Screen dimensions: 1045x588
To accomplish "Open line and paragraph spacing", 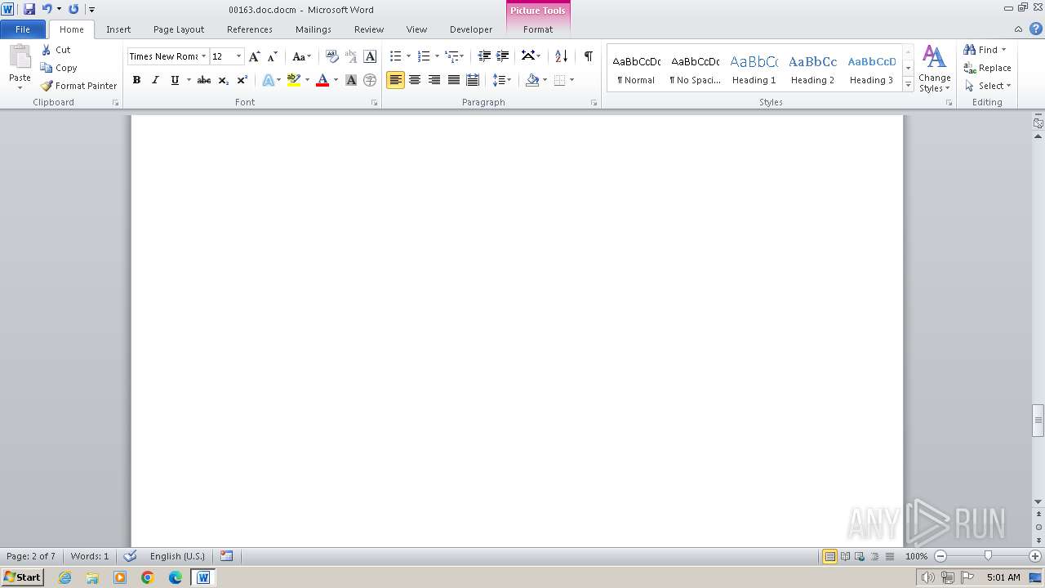I will pyautogui.click(x=502, y=80).
